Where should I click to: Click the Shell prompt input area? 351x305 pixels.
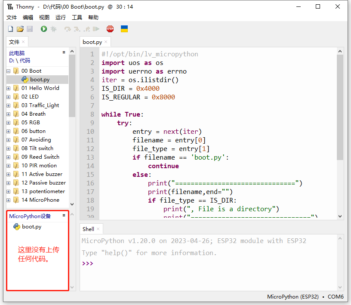(x=208, y=263)
